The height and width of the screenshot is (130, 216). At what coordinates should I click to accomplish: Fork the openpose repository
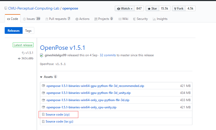click(x=179, y=9)
